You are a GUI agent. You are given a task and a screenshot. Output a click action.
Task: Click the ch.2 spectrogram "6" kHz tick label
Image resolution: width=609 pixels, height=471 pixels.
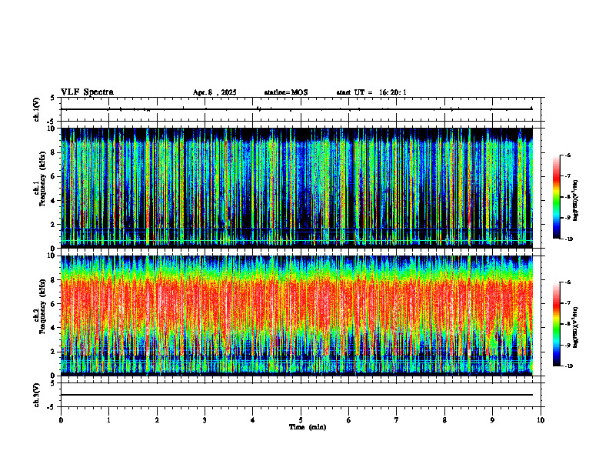[x=54, y=304]
